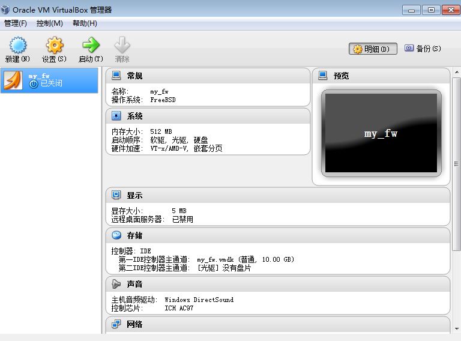The height and width of the screenshot is (341, 461).
Task: Select the my_fw virtual machine entry
Action: [x=49, y=80]
